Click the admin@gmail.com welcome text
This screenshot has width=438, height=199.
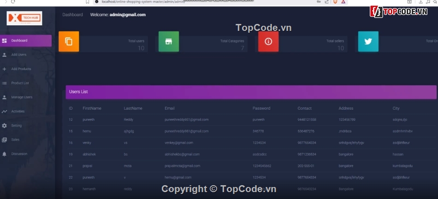click(128, 15)
